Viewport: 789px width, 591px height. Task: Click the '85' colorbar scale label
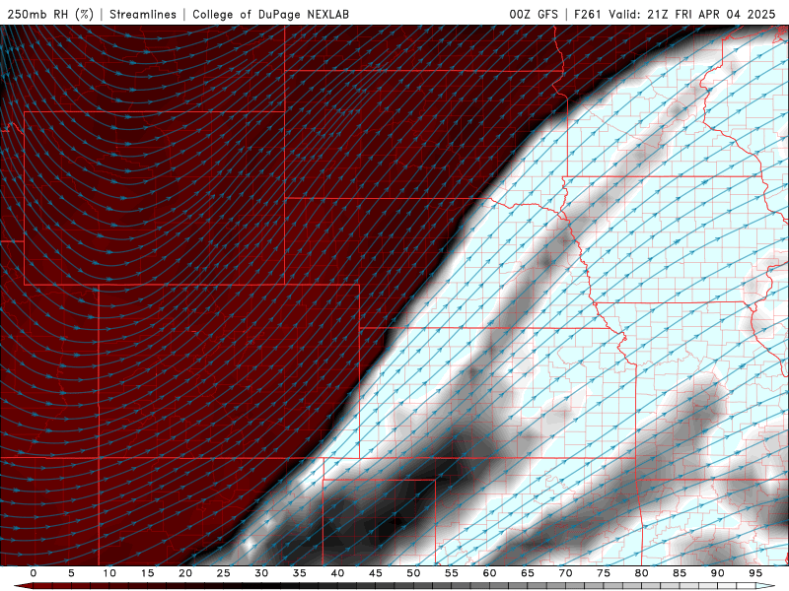680,573
